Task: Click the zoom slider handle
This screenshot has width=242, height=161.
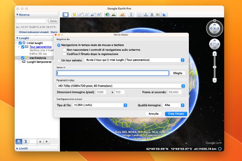Action: (215, 67)
